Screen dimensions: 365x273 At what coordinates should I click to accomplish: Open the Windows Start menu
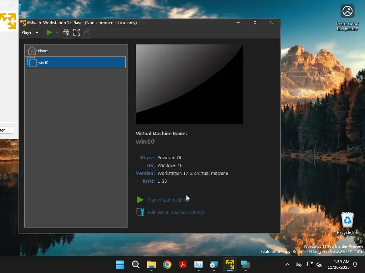click(x=120, y=264)
